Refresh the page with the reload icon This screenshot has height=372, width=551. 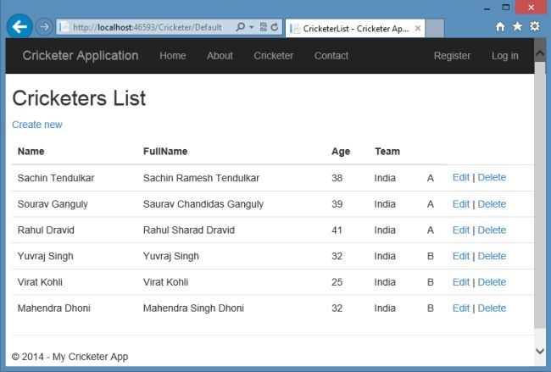pyautogui.click(x=275, y=27)
